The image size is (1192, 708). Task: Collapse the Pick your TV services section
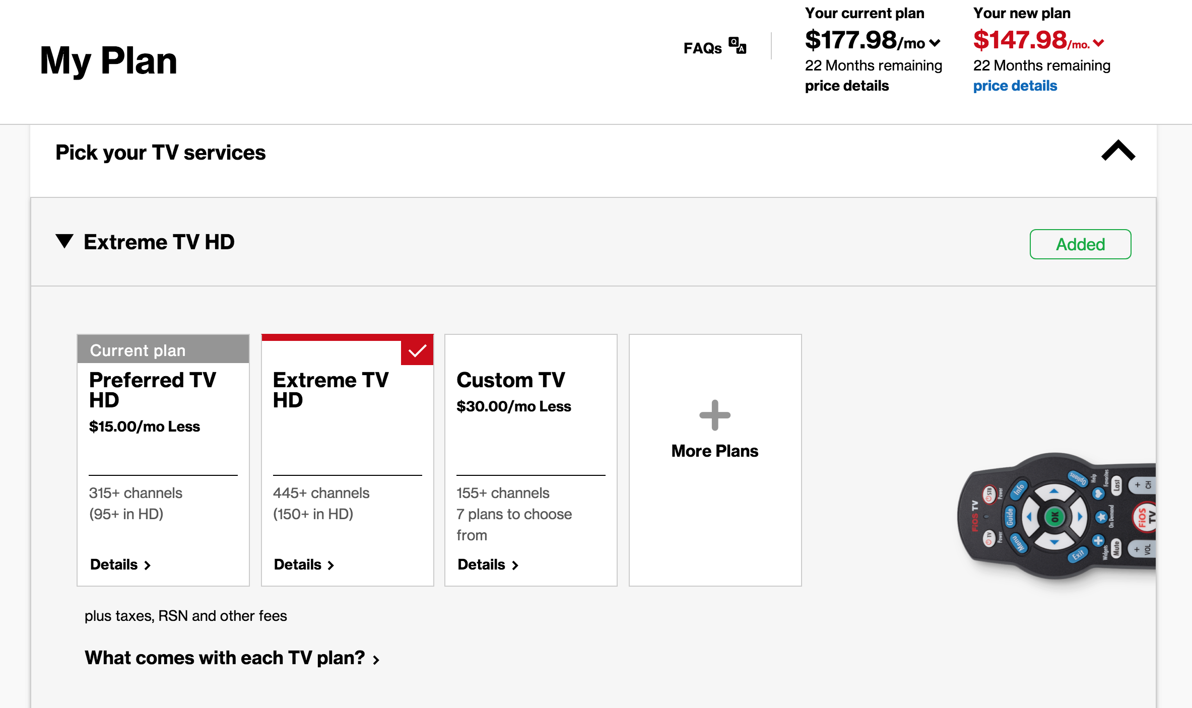coord(1118,151)
